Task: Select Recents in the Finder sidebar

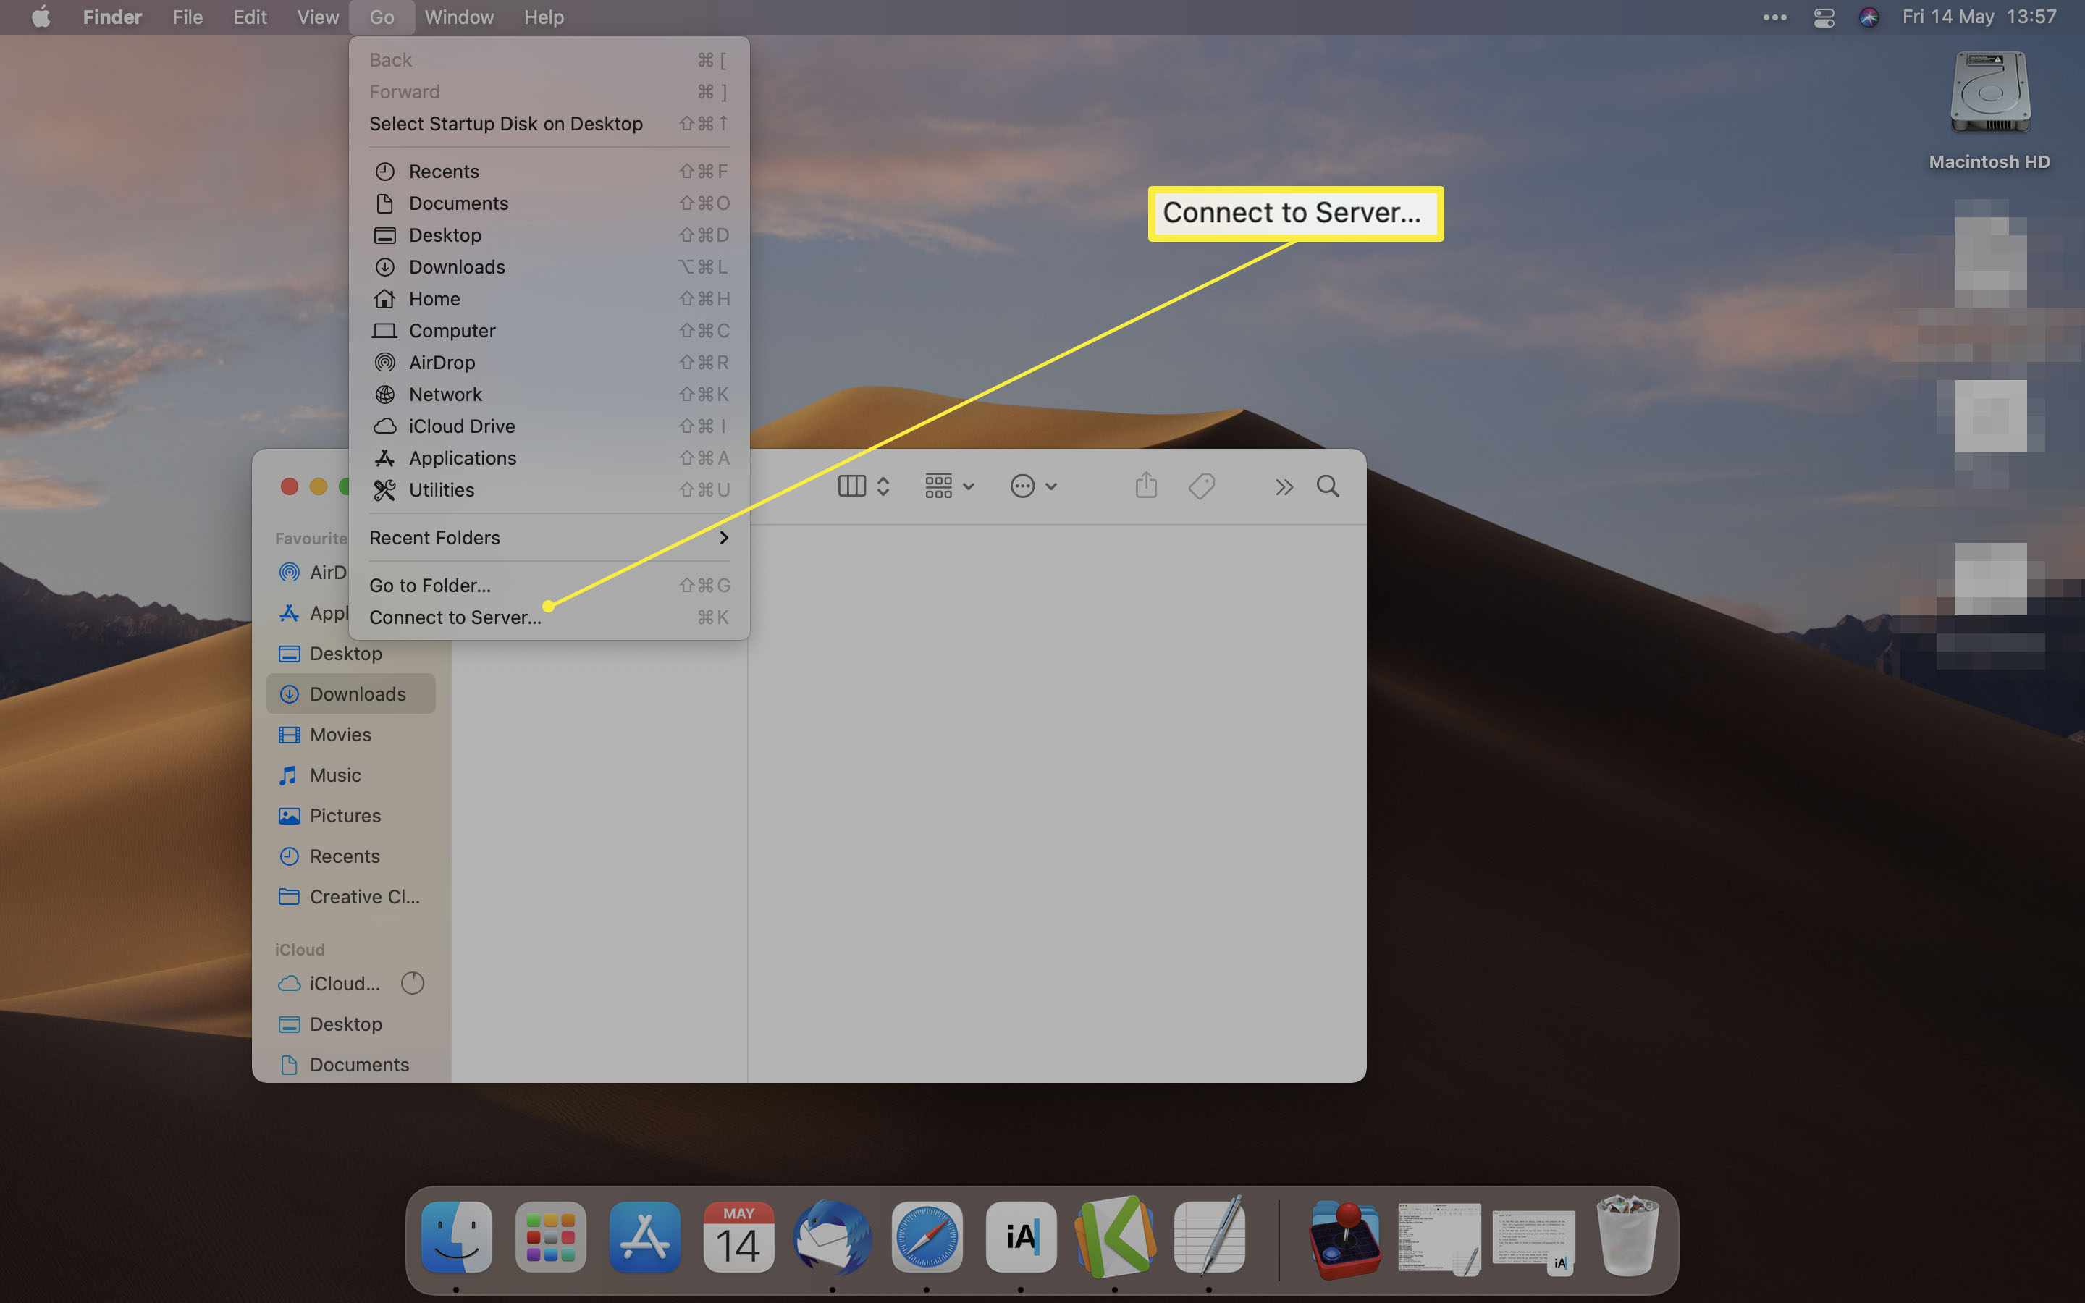Action: pos(350,856)
